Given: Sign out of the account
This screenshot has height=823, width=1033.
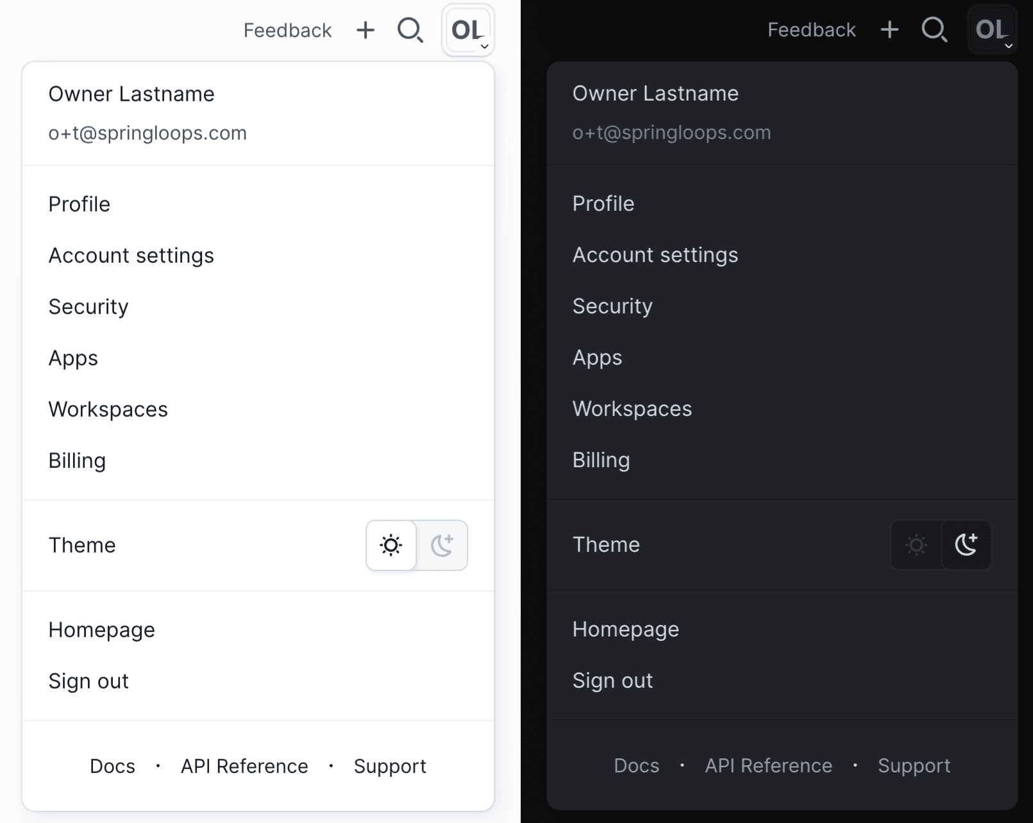Looking at the screenshot, I should (x=88, y=681).
